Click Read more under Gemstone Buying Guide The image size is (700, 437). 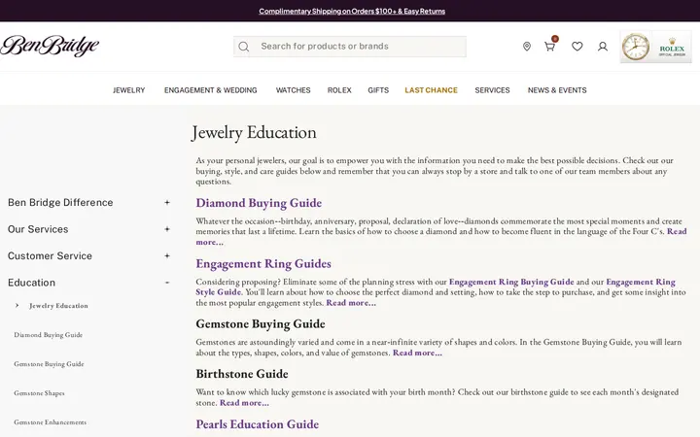[x=417, y=353]
